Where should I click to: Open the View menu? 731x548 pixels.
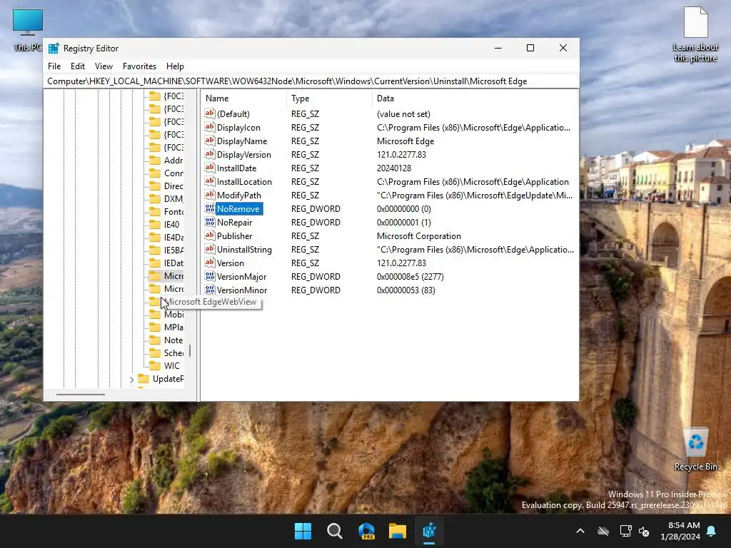coord(104,66)
